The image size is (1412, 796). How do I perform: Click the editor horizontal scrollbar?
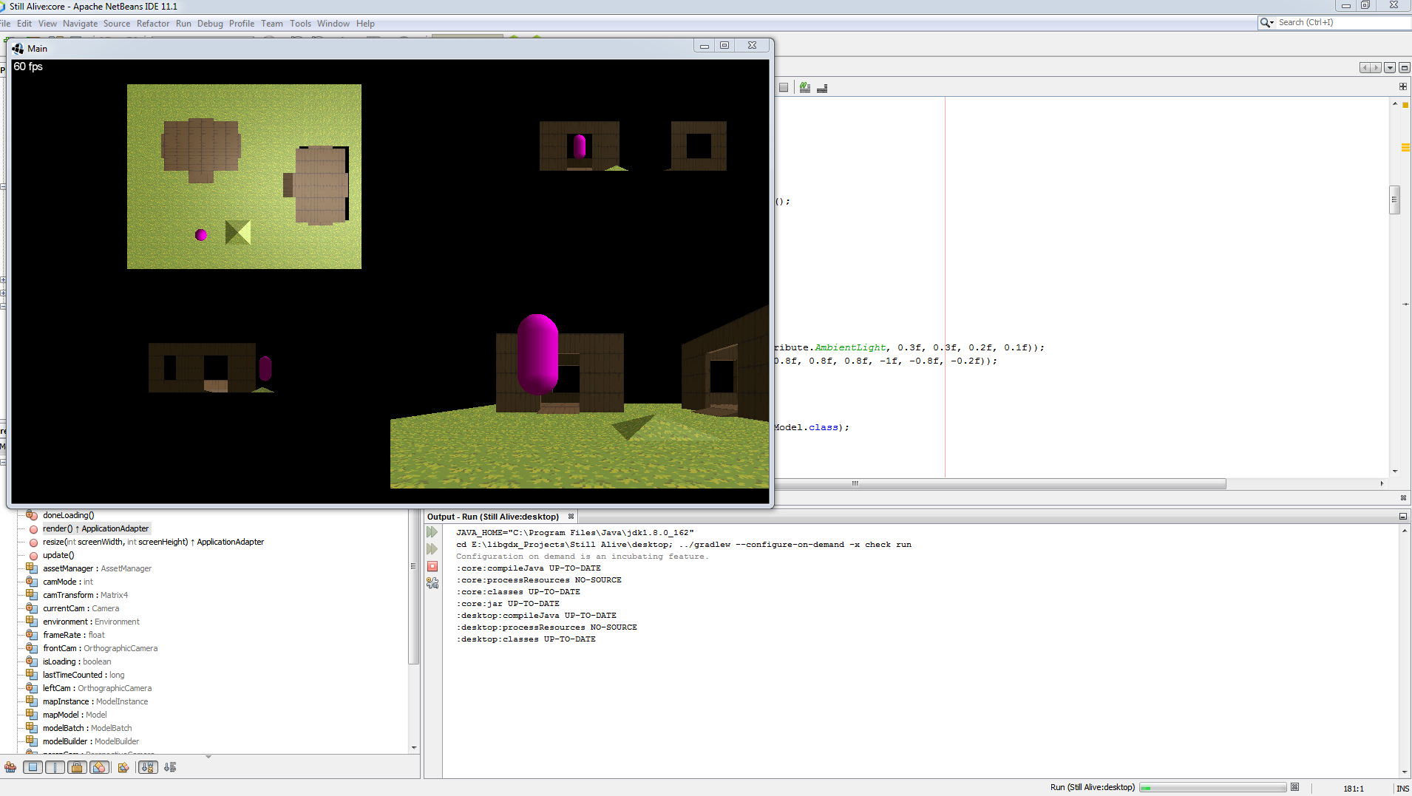tap(1002, 483)
